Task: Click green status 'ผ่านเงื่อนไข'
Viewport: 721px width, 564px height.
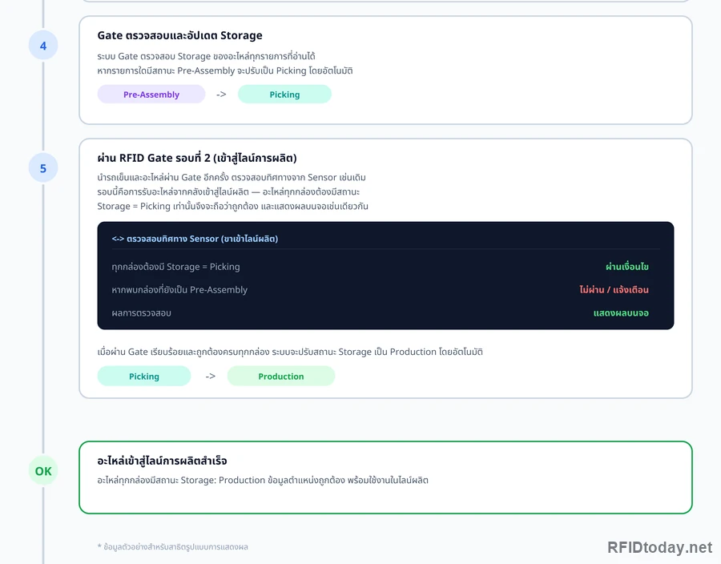Action: coord(626,267)
